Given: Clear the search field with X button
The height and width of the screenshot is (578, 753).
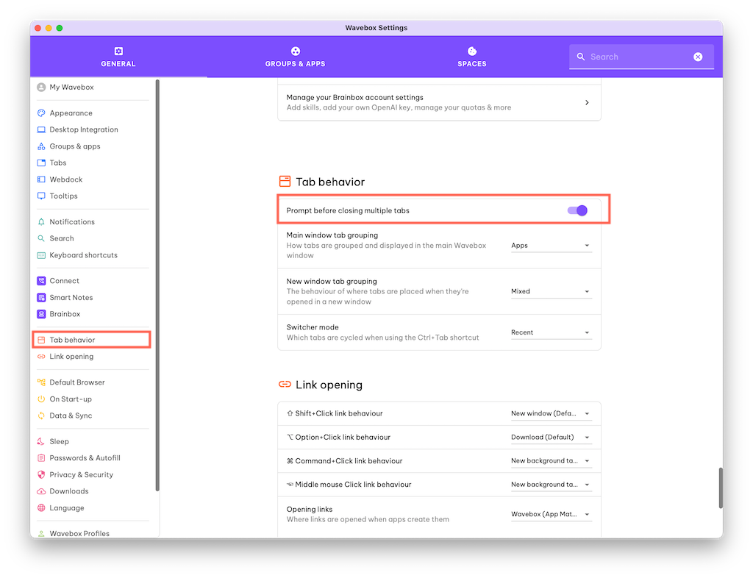Looking at the screenshot, I should click(698, 57).
